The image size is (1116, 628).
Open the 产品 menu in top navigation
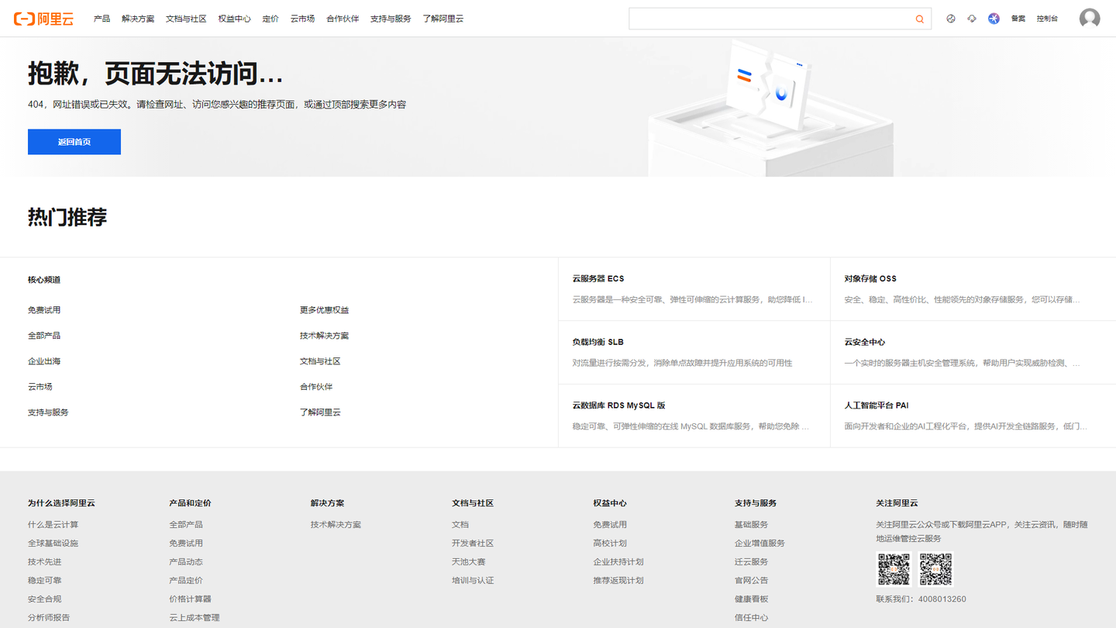click(102, 19)
